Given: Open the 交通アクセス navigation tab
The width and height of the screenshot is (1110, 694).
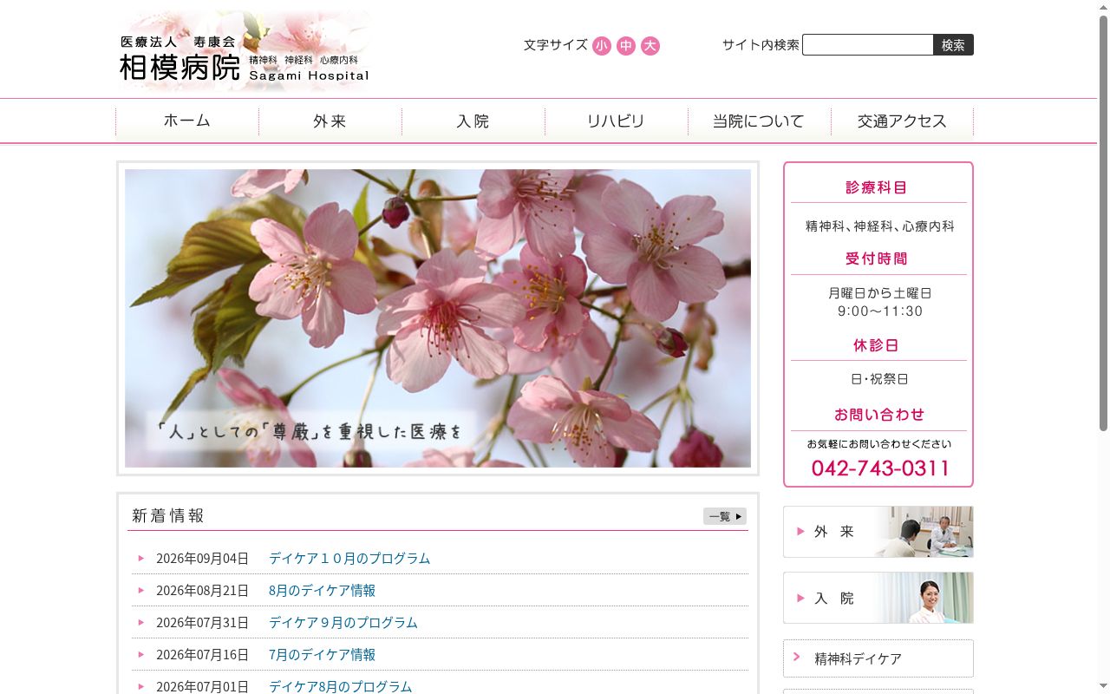Looking at the screenshot, I should 902,121.
